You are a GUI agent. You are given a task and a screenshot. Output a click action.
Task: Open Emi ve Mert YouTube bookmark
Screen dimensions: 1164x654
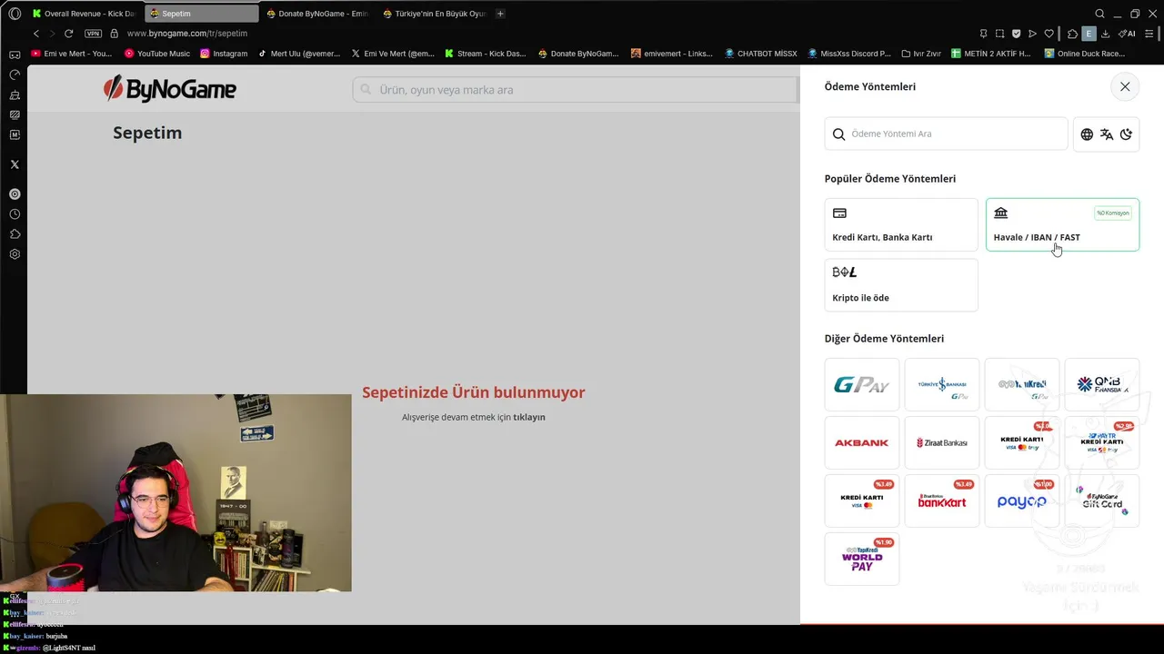[71, 54]
